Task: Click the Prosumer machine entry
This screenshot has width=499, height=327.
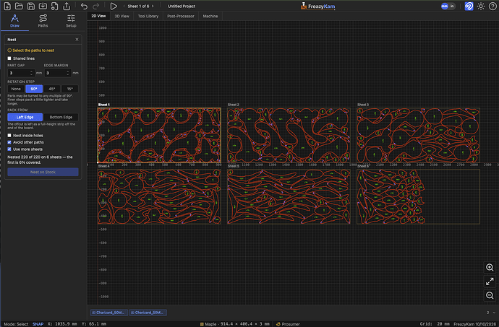Action: [x=288, y=324]
